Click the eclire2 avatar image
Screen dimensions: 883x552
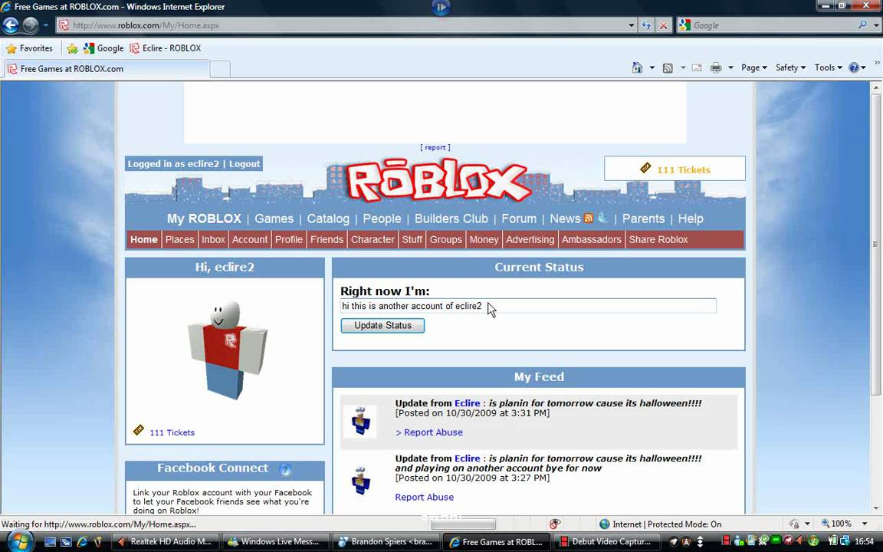(x=225, y=350)
